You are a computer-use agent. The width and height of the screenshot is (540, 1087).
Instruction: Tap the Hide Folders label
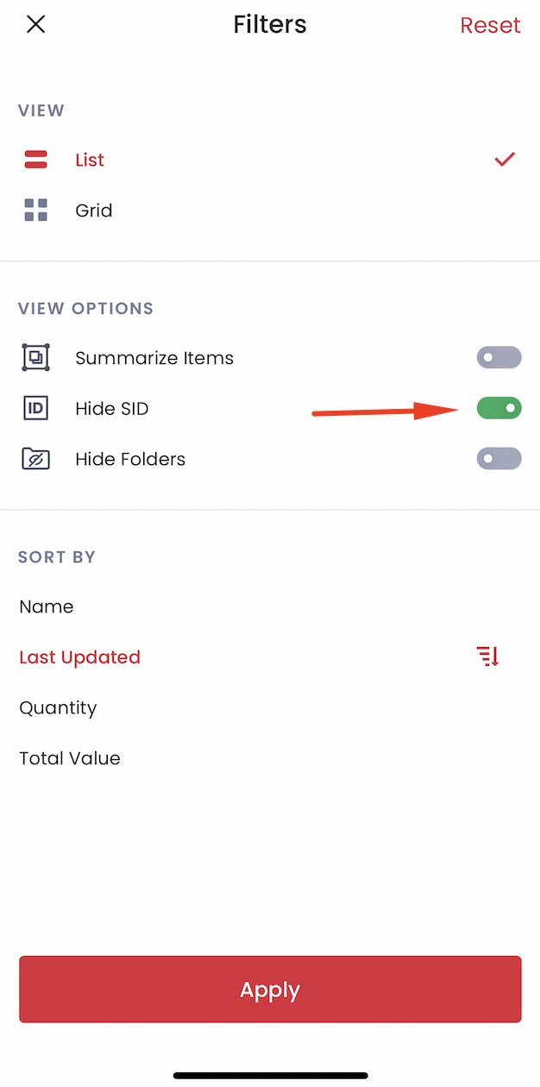(x=130, y=459)
